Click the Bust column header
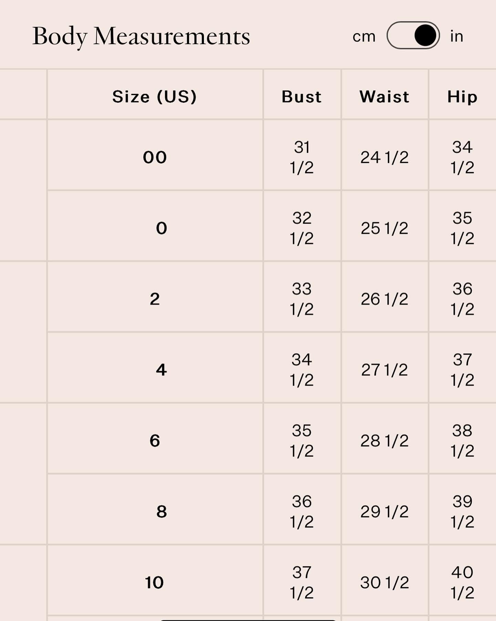The height and width of the screenshot is (621, 496). [x=302, y=97]
